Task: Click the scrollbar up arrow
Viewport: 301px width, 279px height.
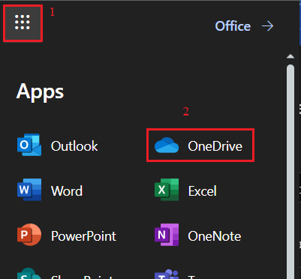Action: coord(290,56)
